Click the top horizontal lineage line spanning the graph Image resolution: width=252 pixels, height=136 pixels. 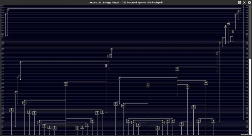(x=126, y=9)
